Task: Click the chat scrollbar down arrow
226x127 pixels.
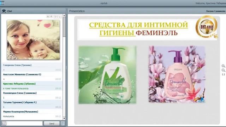Action: click(x=64, y=119)
